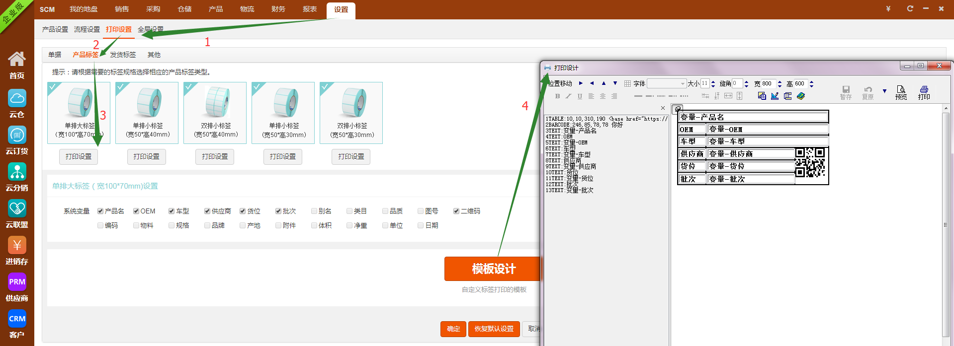This screenshot has height=346, width=954.
Task: Uncheck the 产品名 system variable checkbox
Action: (100, 211)
